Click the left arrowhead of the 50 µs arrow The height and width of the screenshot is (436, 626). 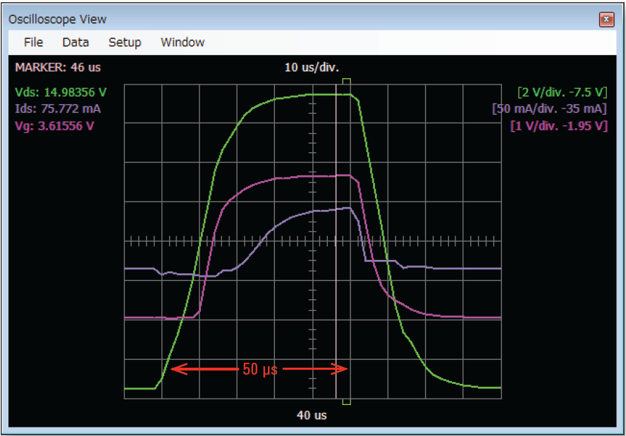click(x=176, y=368)
